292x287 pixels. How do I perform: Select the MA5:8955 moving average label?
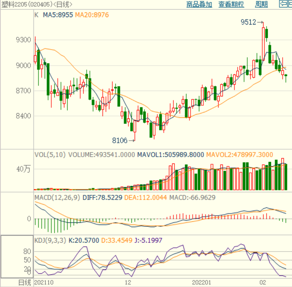pyautogui.click(x=58, y=15)
